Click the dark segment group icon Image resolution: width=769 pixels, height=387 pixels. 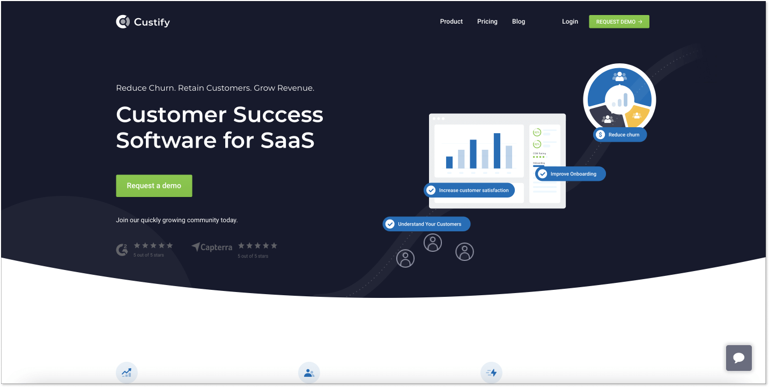[x=607, y=119]
